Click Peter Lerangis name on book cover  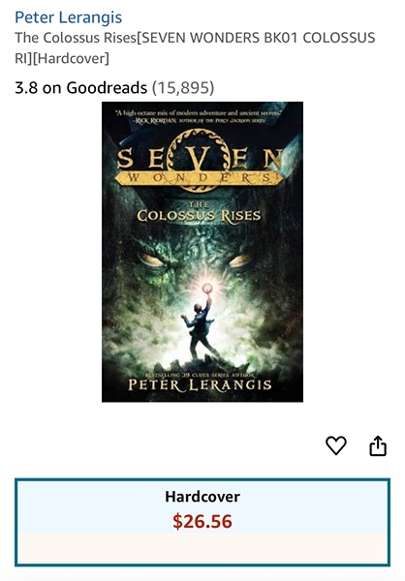(200, 384)
